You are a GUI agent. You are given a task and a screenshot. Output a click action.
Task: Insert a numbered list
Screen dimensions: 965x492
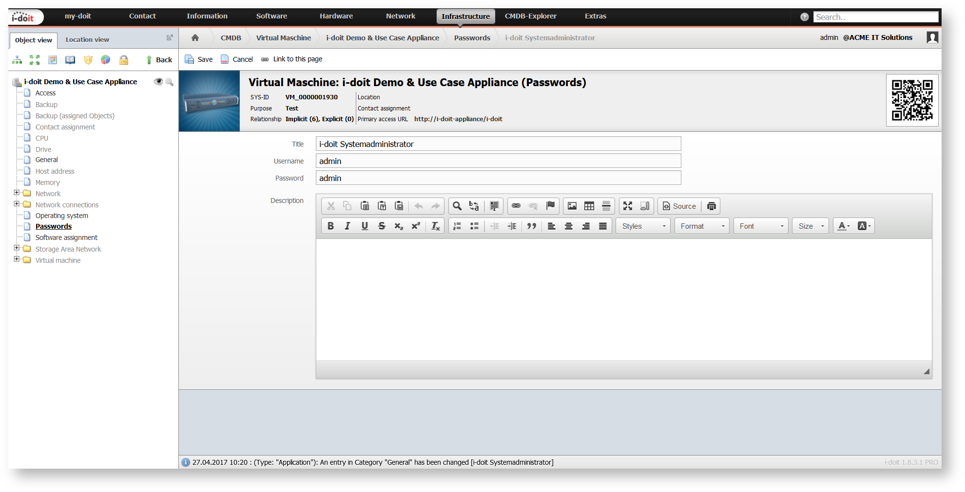pyautogui.click(x=457, y=226)
